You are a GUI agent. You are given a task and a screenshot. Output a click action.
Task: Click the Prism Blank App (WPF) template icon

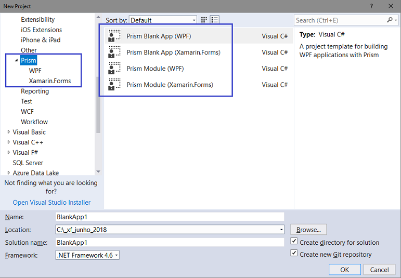pyautogui.click(x=114, y=36)
